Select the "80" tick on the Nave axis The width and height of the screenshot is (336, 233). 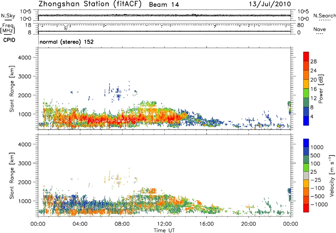[x=300, y=25]
